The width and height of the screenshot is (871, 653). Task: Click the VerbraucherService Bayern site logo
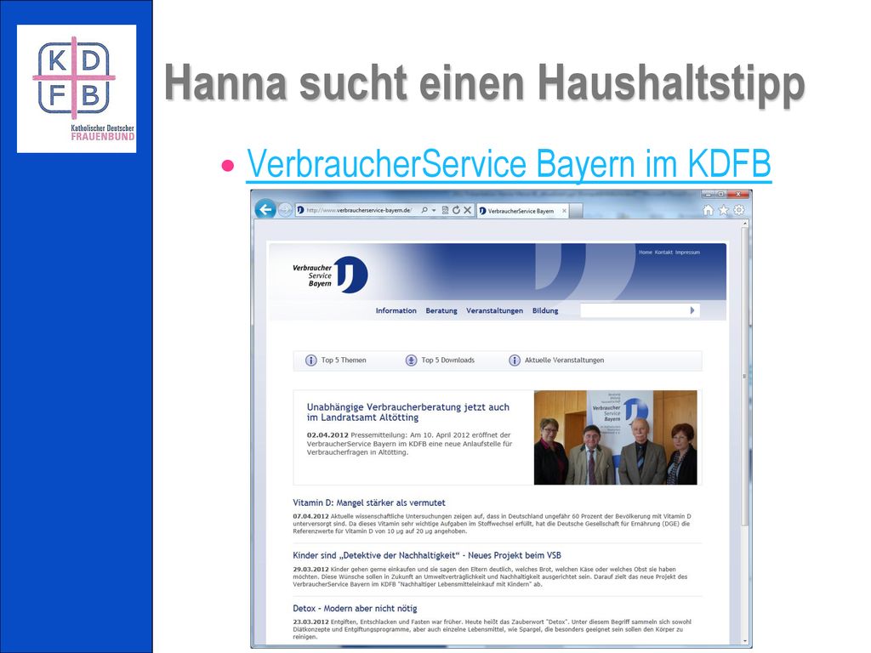click(x=330, y=275)
